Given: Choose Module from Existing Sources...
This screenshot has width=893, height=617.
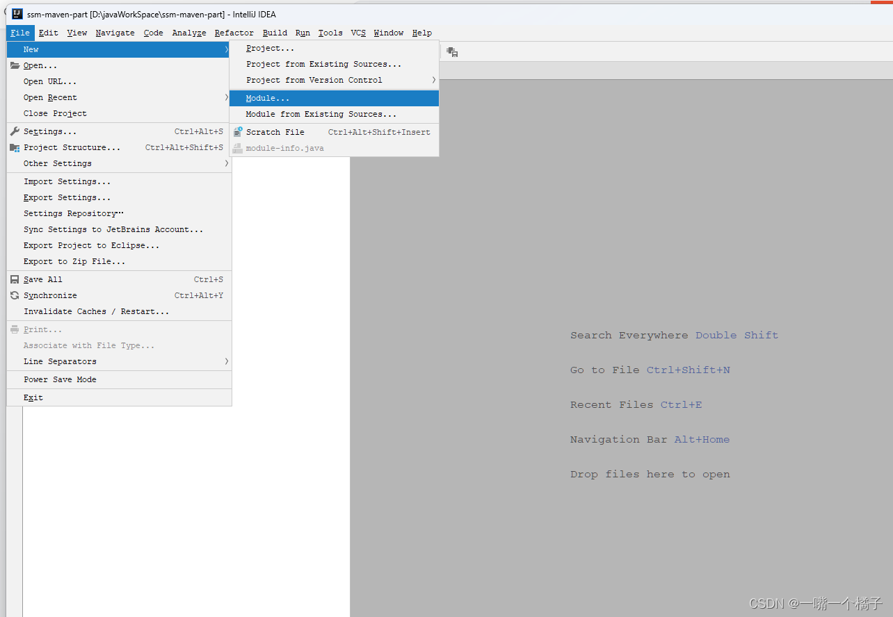Looking at the screenshot, I should pyautogui.click(x=334, y=114).
